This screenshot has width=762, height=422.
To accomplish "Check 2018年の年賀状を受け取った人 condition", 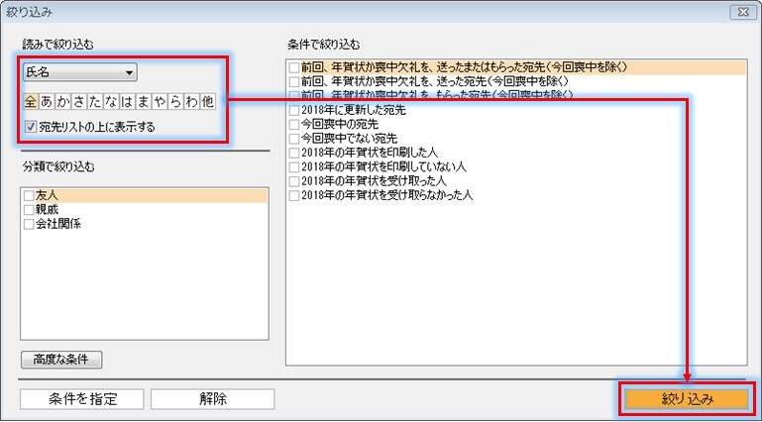I will tap(294, 181).
